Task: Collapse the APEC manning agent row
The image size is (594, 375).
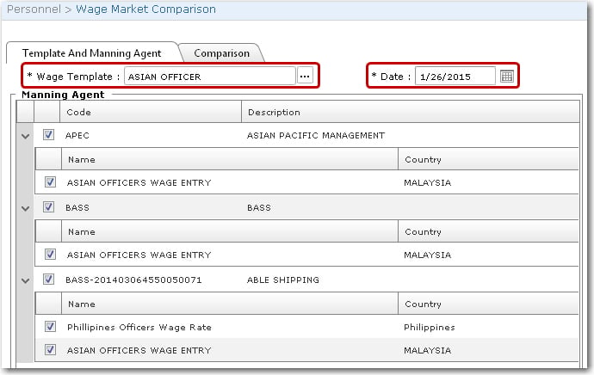Action: click(25, 135)
